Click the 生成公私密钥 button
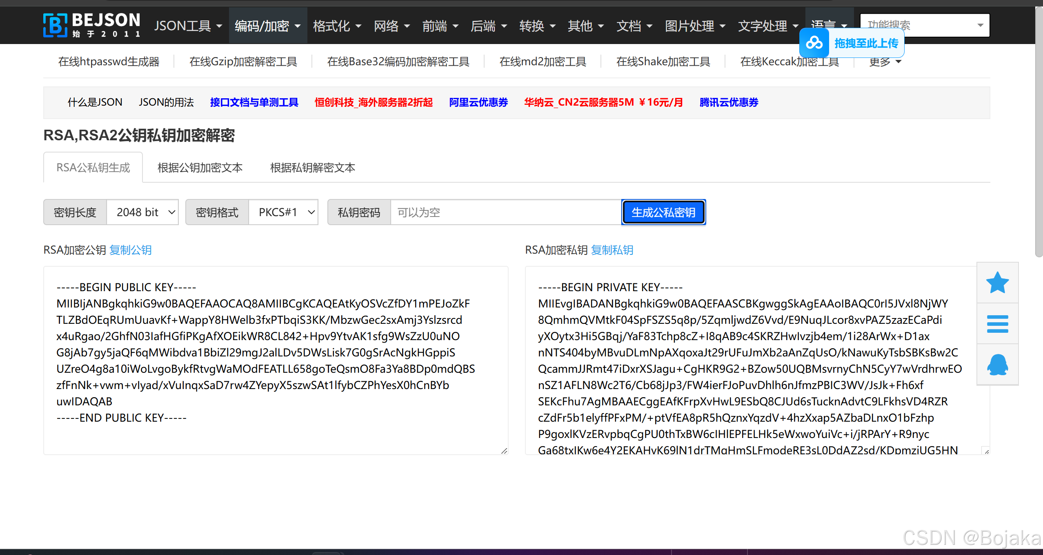The height and width of the screenshot is (555, 1043). point(663,212)
